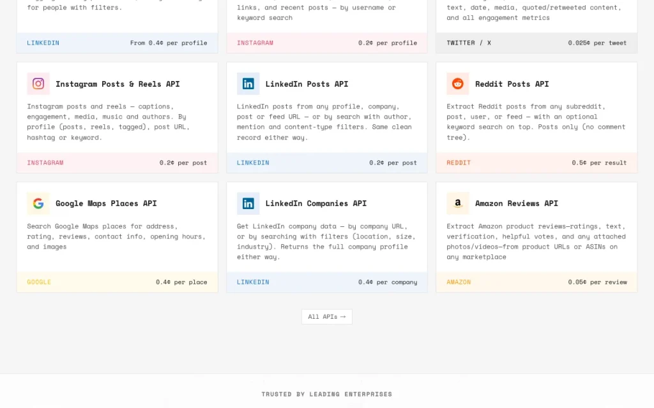Click LINKEDIN tag beside From 0.4¢ per profile
The width and height of the screenshot is (654, 408).
tap(43, 43)
